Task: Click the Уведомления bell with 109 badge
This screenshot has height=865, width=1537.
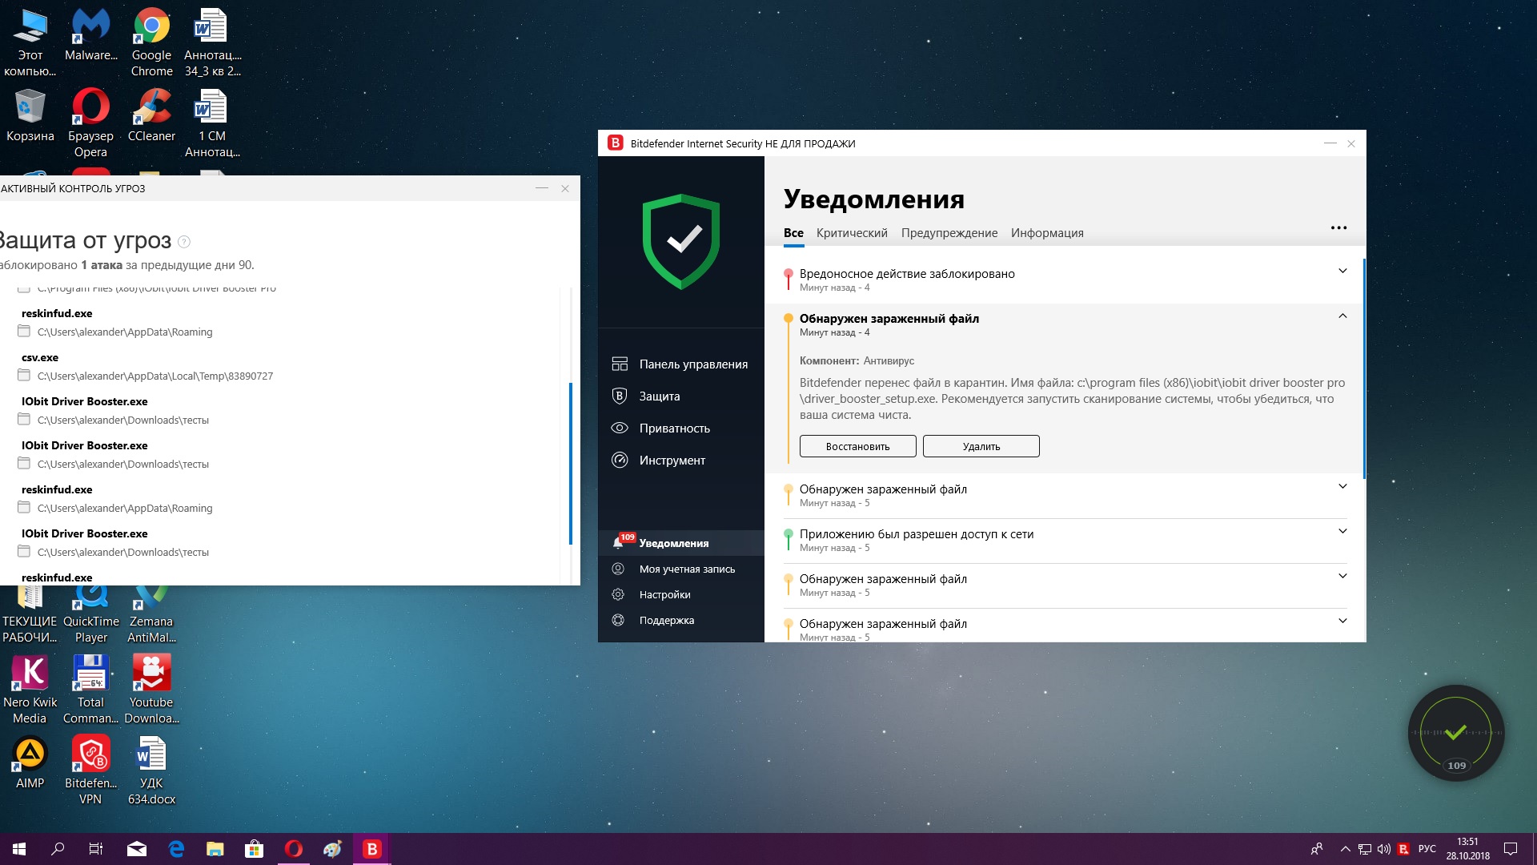Action: tap(620, 542)
